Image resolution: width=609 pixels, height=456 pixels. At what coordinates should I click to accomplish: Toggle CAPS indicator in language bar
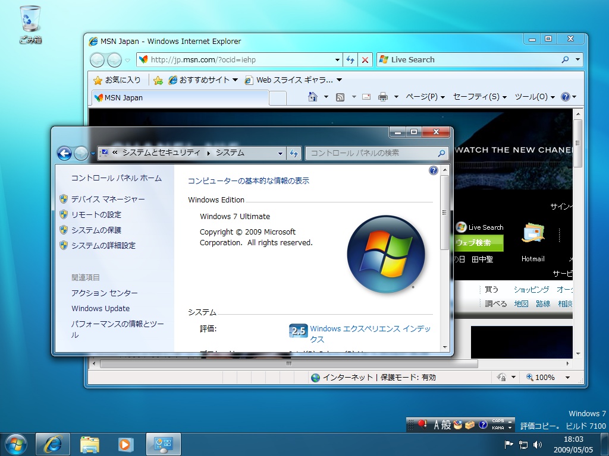click(x=498, y=421)
